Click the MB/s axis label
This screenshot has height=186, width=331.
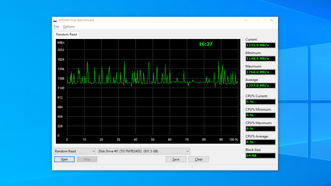click(x=61, y=42)
